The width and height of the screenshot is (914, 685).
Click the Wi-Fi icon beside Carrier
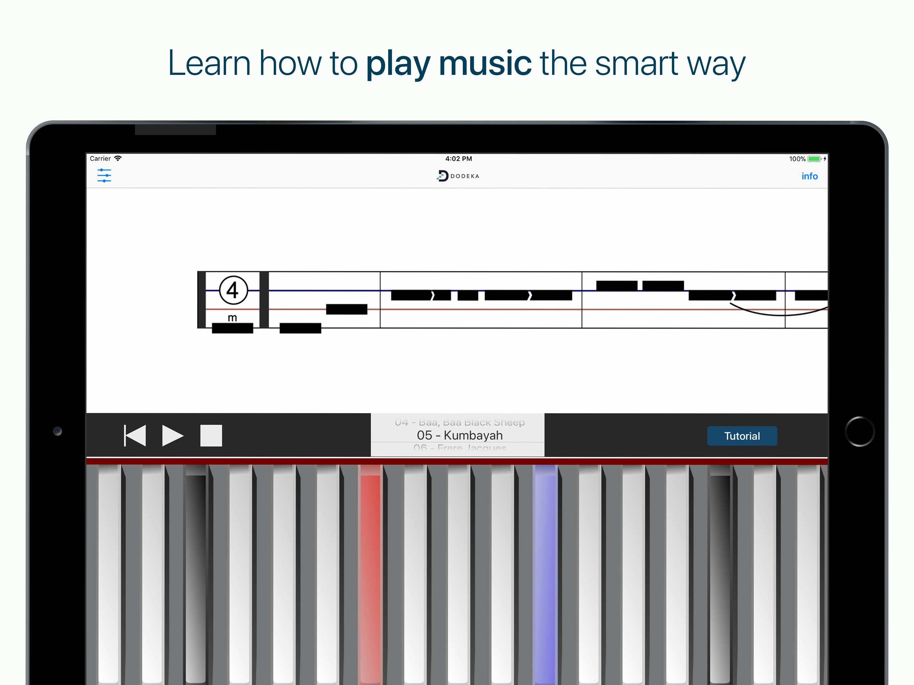(118, 159)
